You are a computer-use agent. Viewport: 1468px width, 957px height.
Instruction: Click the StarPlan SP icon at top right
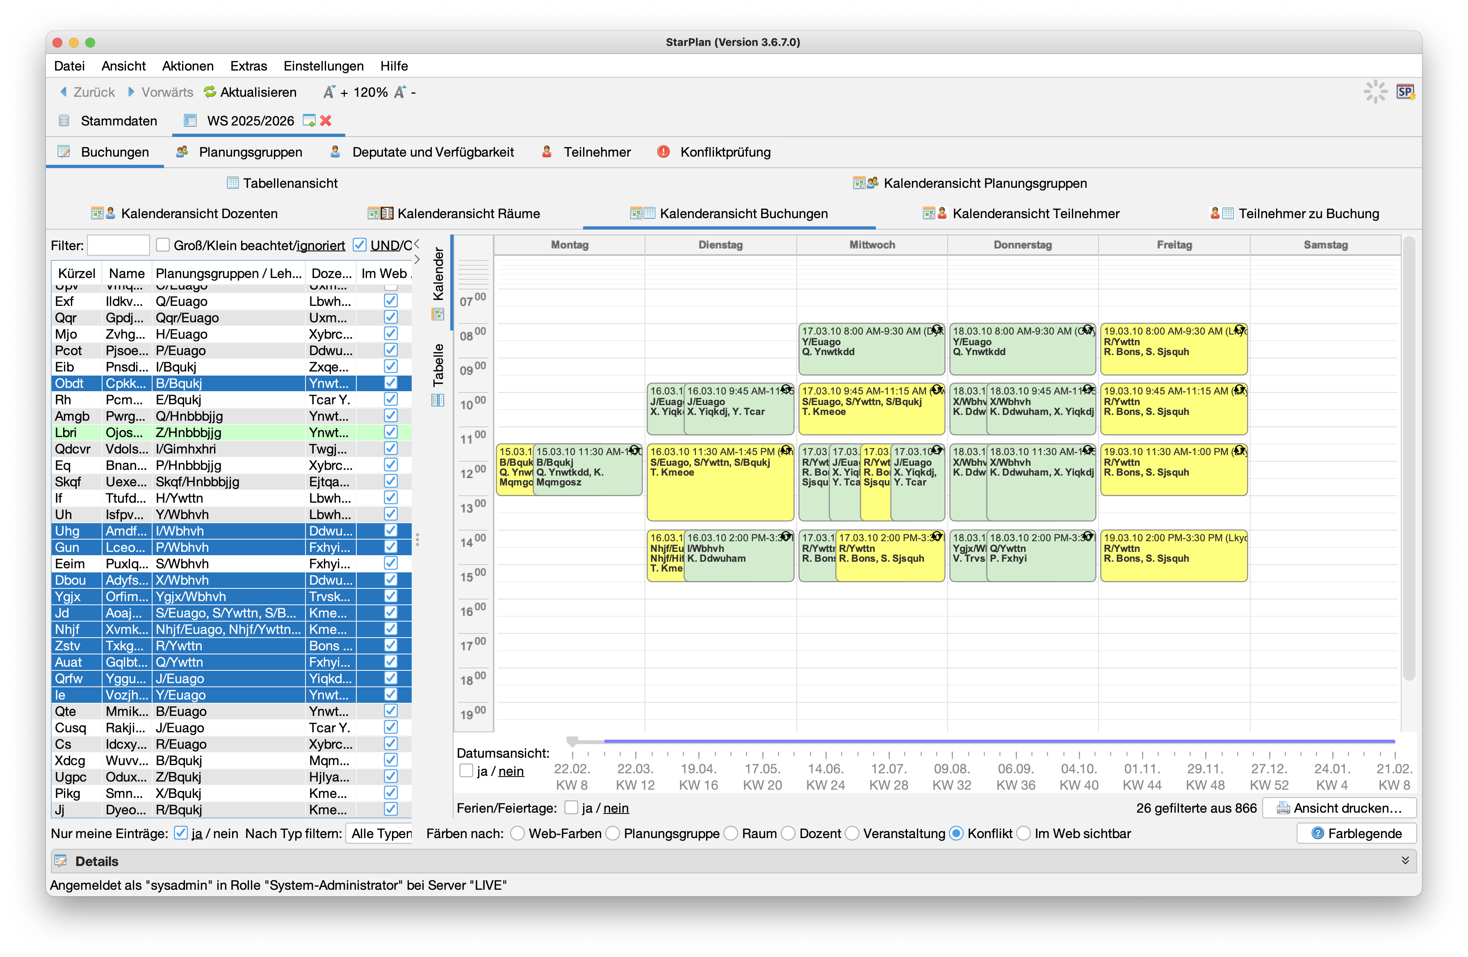pyautogui.click(x=1404, y=92)
